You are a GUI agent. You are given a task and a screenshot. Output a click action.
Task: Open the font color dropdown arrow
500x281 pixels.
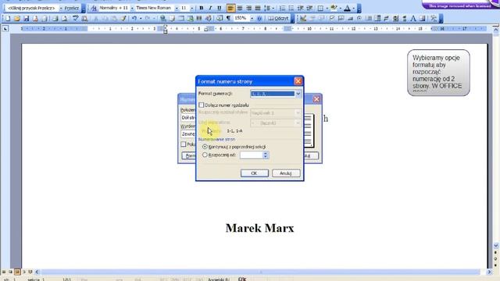tap(353, 8)
